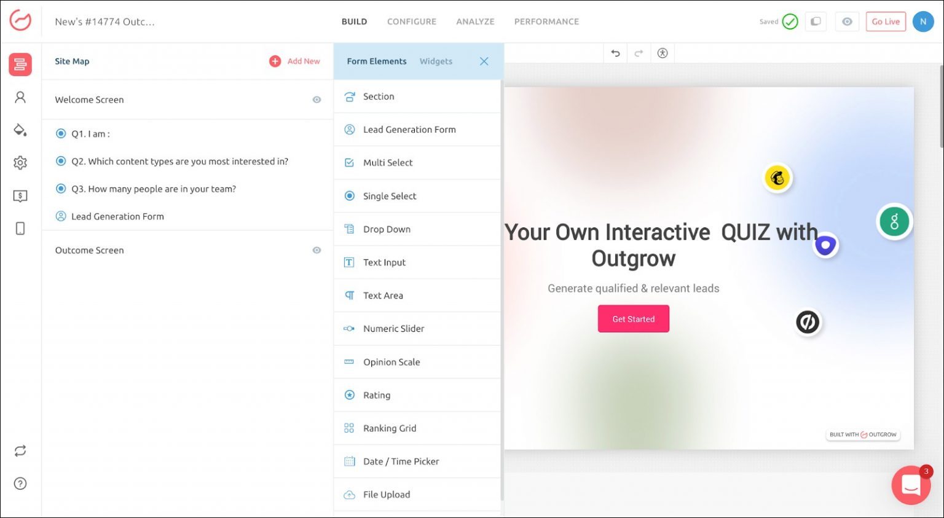Screen dimensions: 944x518
Task: Click the mobile device sidebar icon
Action: 20,229
